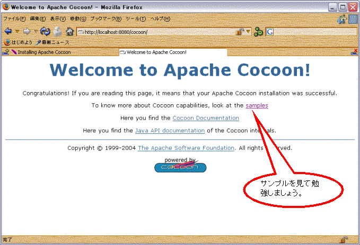Click the puzzle piece icon beside the menu bar
Screen dimensions: 360x245
(341, 19)
